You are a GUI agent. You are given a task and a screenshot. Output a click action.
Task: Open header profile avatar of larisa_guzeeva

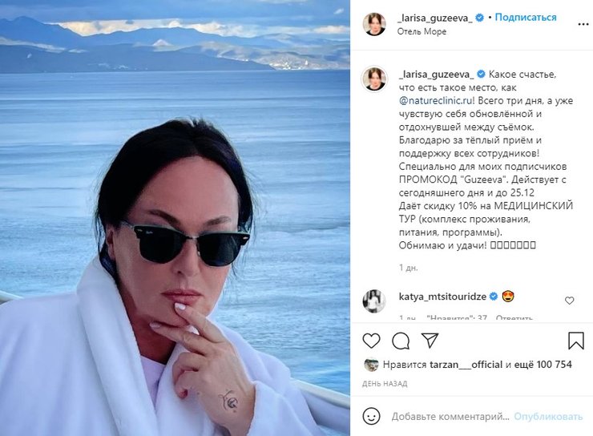(x=374, y=24)
